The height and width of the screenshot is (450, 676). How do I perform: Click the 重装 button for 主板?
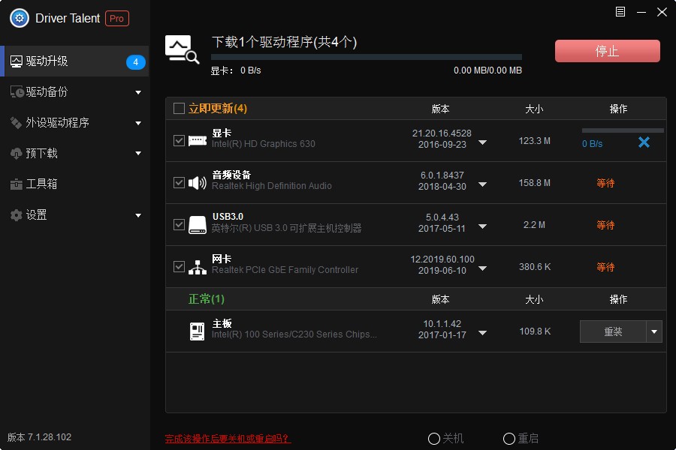click(x=613, y=331)
